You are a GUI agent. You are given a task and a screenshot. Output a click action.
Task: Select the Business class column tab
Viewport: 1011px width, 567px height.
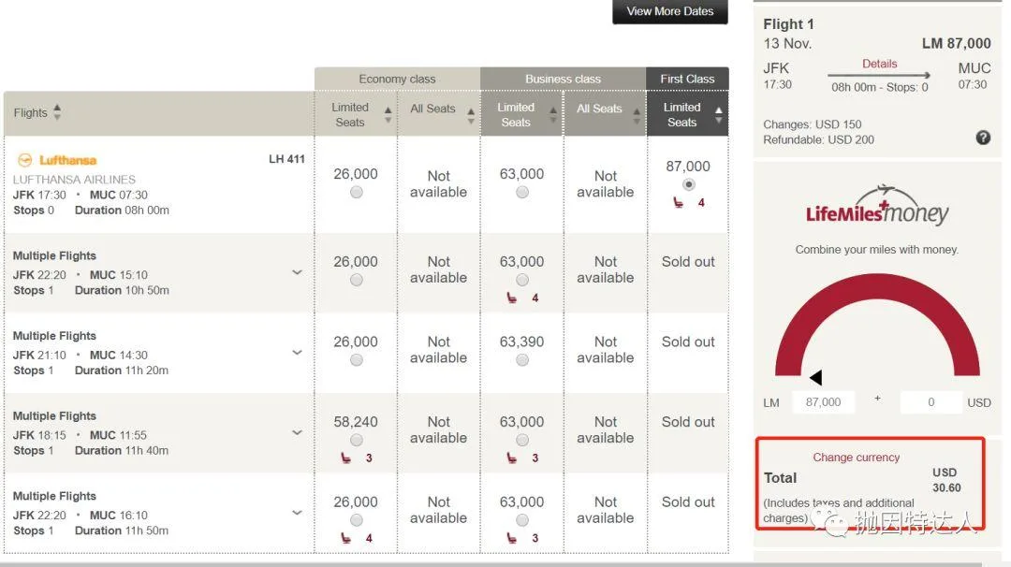click(563, 80)
